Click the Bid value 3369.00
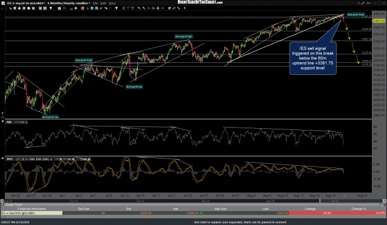The width and height of the screenshot is (387, 225). click(x=146, y=213)
